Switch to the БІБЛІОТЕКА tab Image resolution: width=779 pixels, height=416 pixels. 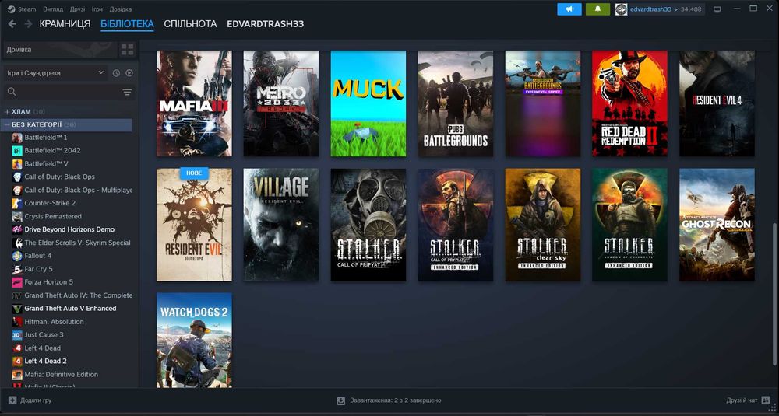pyautogui.click(x=127, y=24)
